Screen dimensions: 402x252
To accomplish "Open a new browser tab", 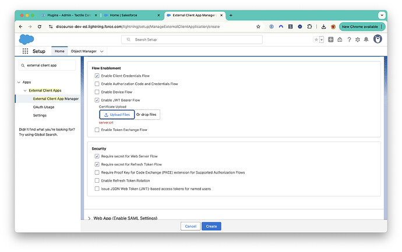I will click(x=231, y=15).
